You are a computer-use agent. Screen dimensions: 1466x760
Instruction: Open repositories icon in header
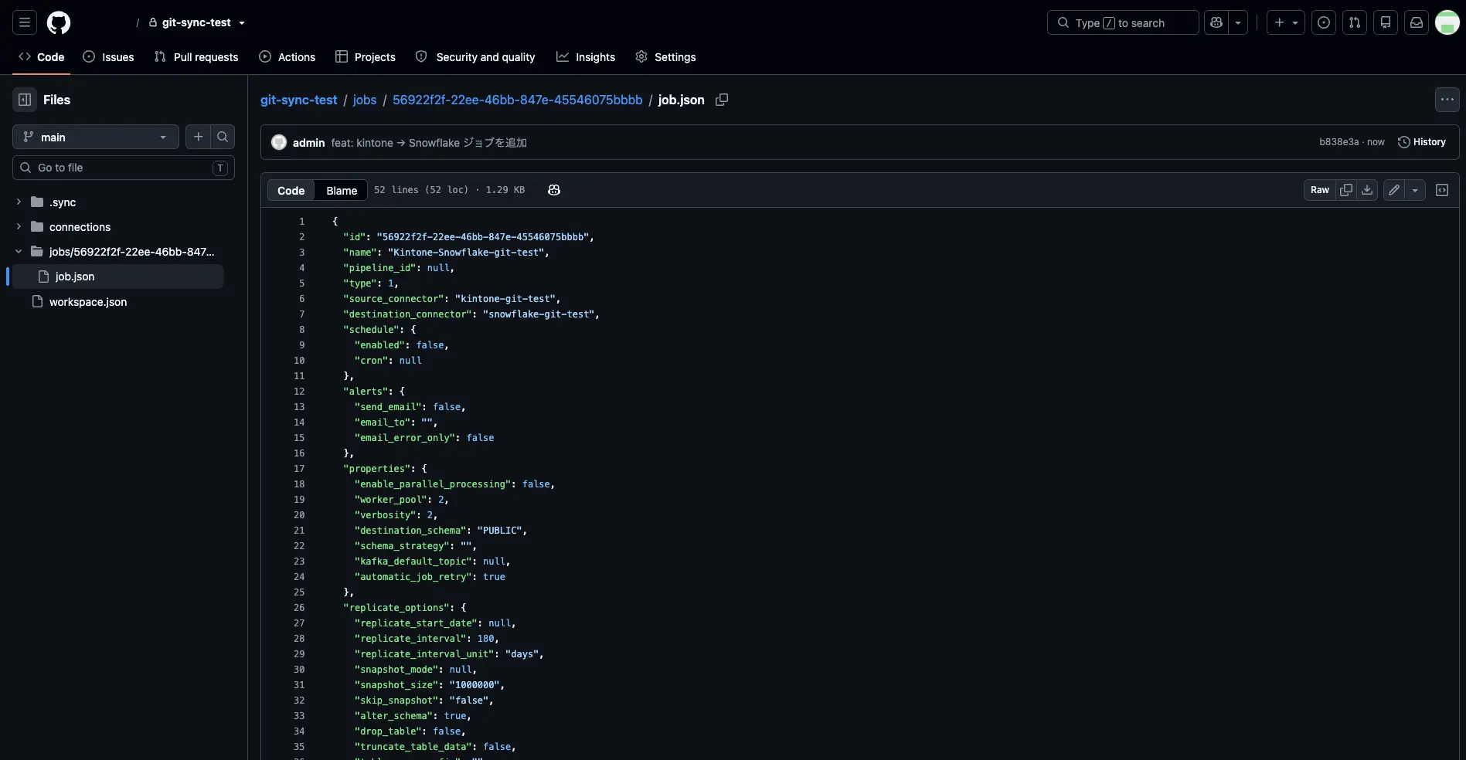1386,22
